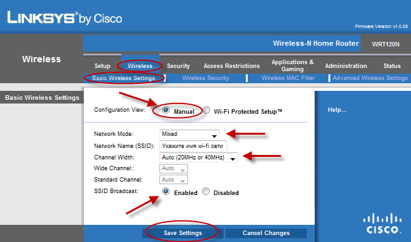Open the Network Mode dropdown
This screenshot has height=242, width=411.
[x=189, y=134]
